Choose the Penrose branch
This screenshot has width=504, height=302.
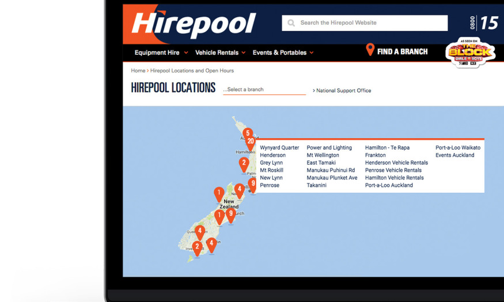(270, 185)
